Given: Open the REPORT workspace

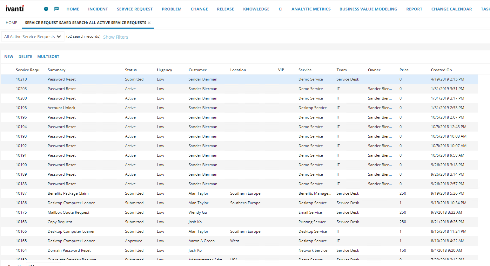Looking at the screenshot, I should 414,9.
